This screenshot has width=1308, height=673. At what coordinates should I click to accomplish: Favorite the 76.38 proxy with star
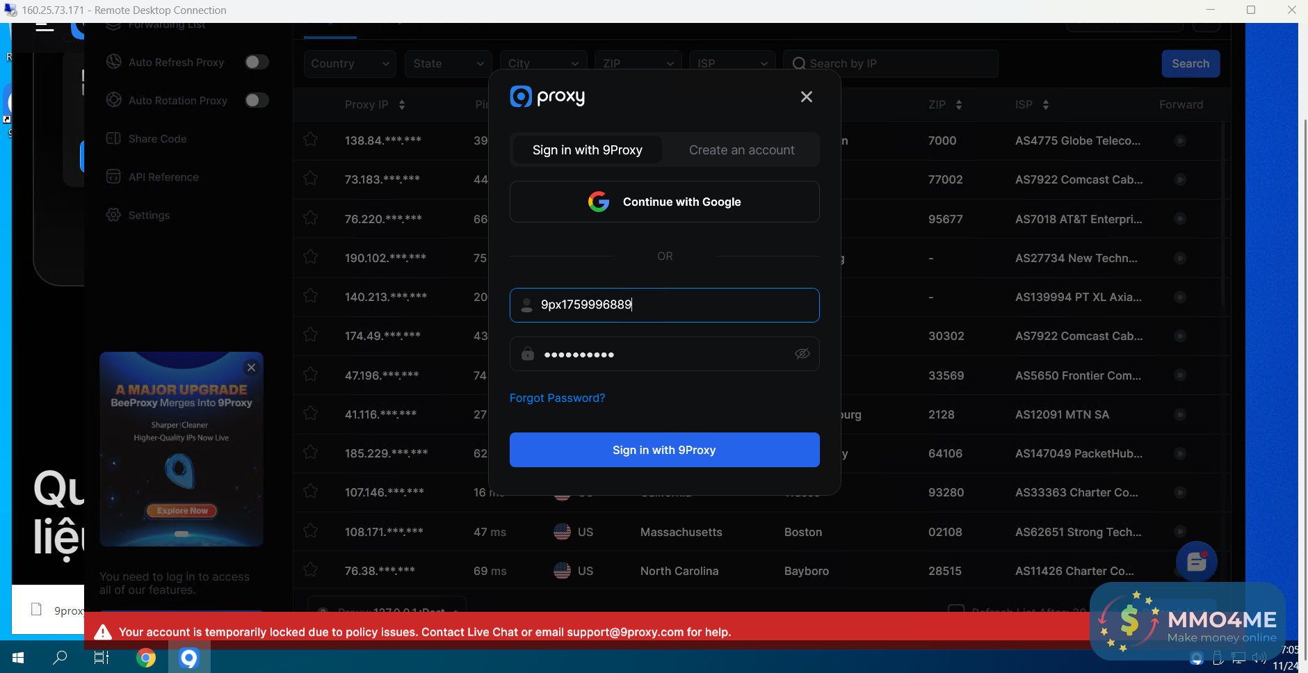pyautogui.click(x=311, y=570)
